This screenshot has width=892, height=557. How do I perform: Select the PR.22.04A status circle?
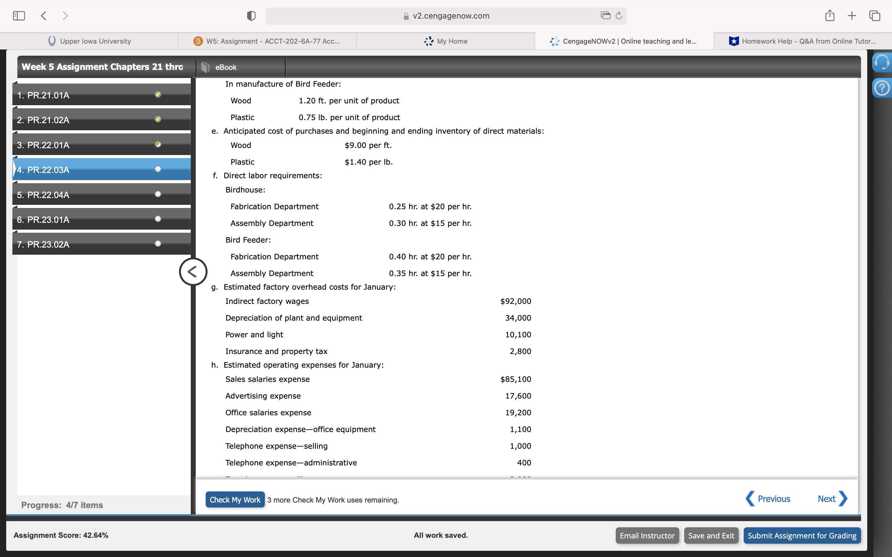pyautogui.click(x=158, y=194)
